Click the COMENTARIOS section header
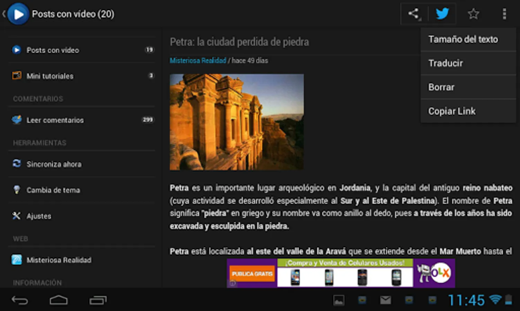This screenshot has height=311, width=520. (x=38, y=99)
